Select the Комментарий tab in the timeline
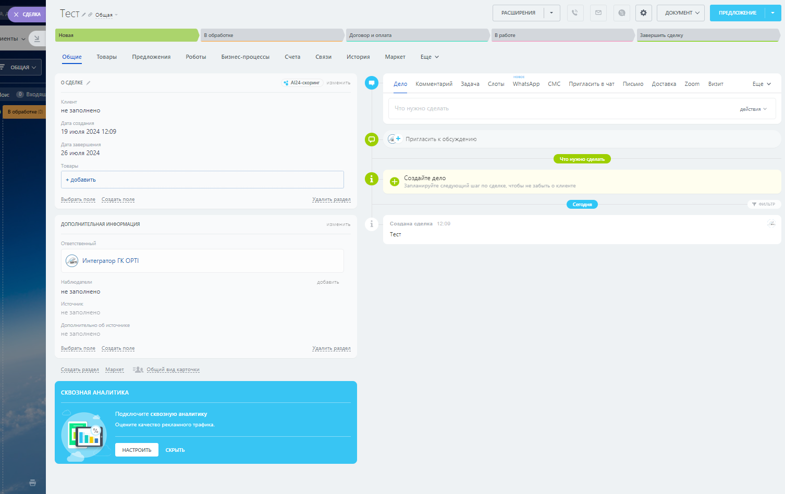 point(434,84)
